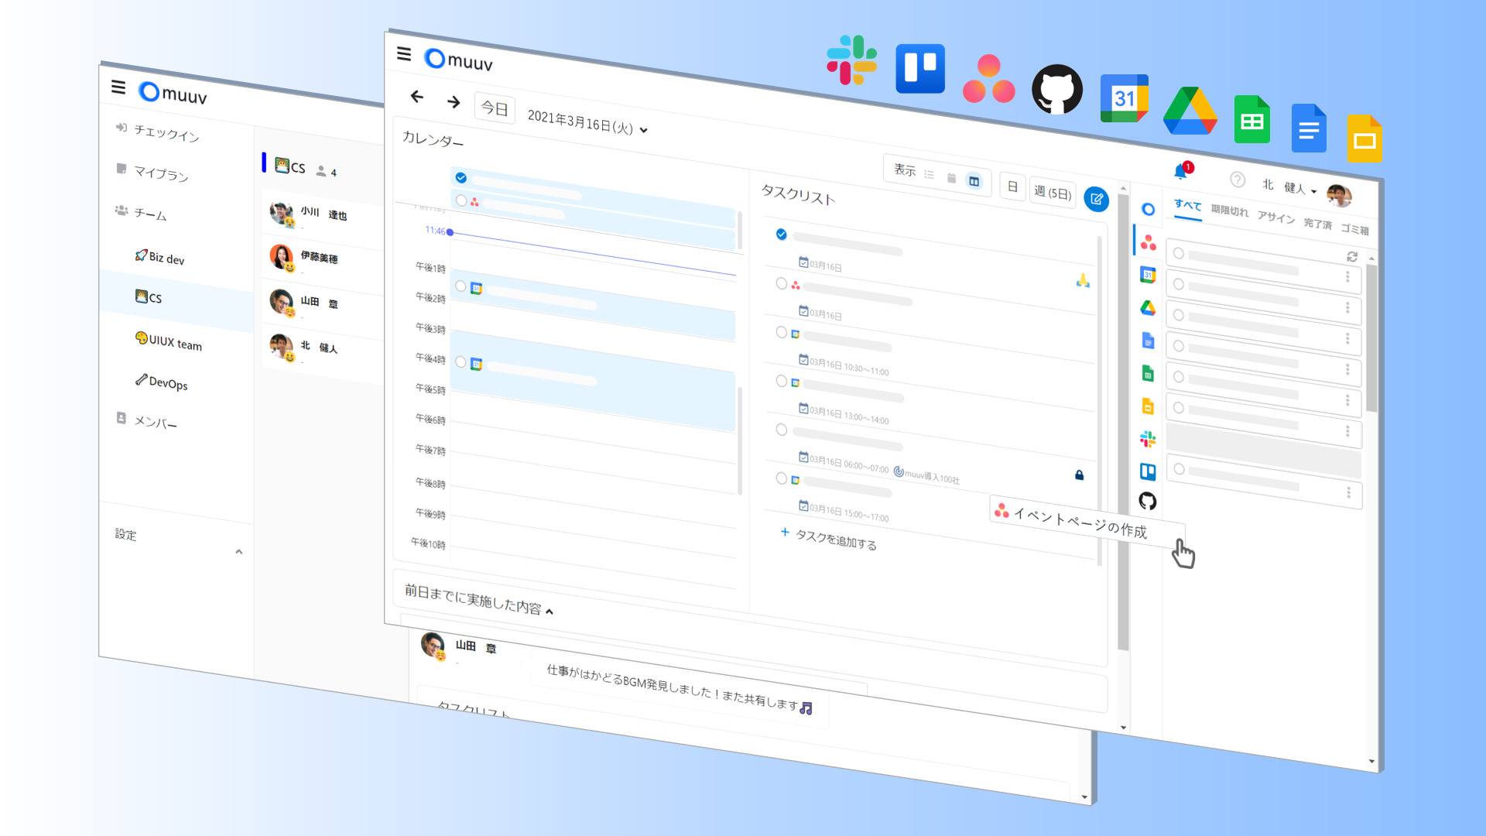The height and width of the screenshot is (836, 1486).
Task: Open the date dropdown 2021年3月16日(火)
Action: click(x=587, y=122)
